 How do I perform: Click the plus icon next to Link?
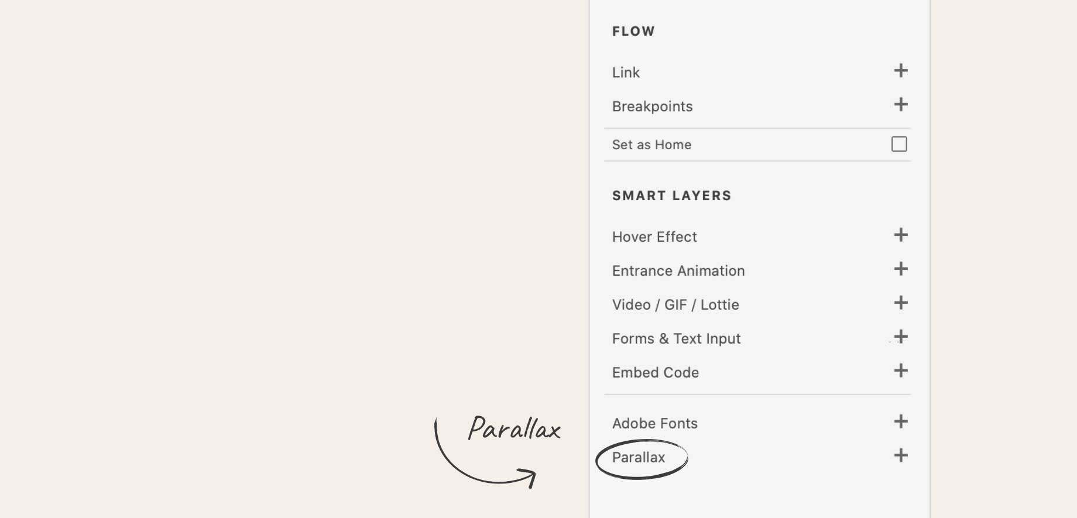(901, 71)
